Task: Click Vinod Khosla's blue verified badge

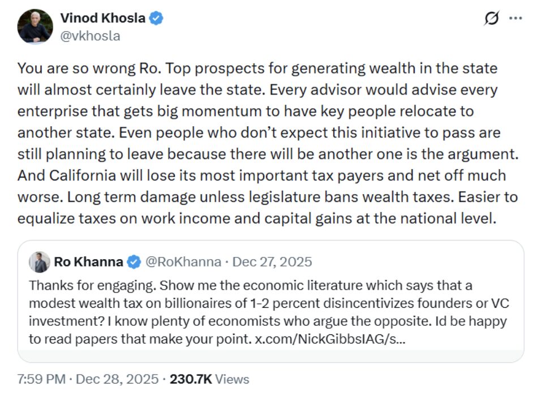Action: (156, 19)
